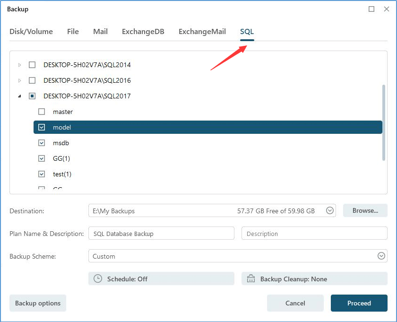Collapse the DESKTOP-5H02V7A\SQL2017 instance
397x322 pixels.
pyautogui.click(x=19, y=96)
